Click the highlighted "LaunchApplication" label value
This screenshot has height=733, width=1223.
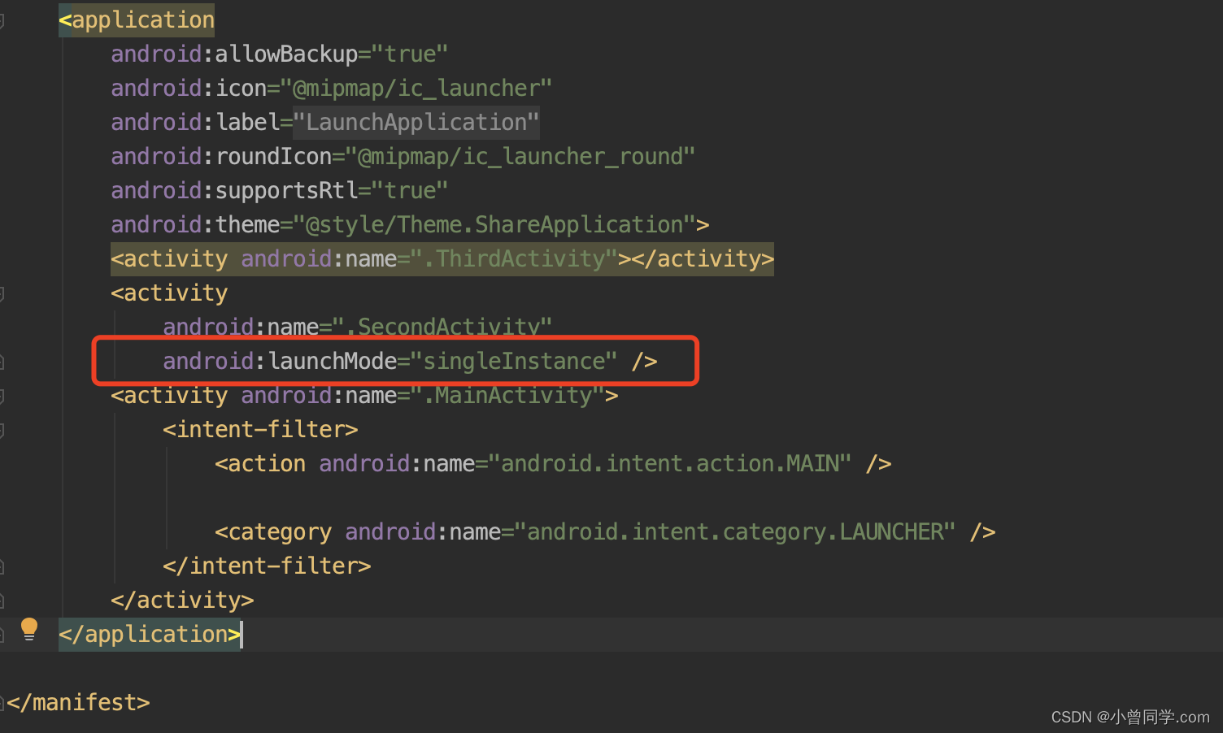pos(416,122)
